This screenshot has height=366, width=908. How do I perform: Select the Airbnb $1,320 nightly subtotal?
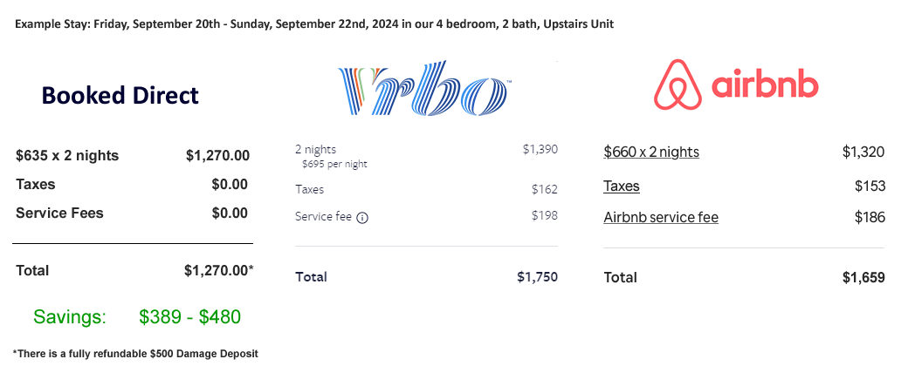pyautogui.click(x=863, y=152)
